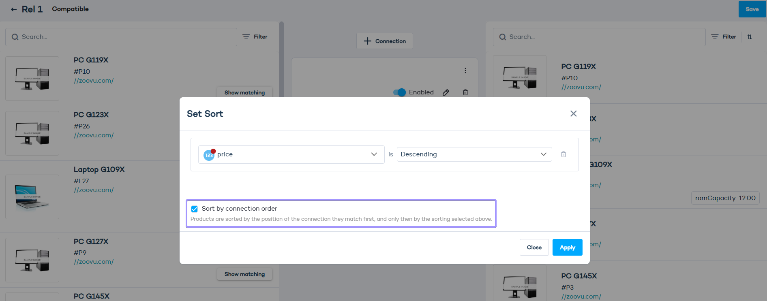This screenshot has width=767, height=301.
Task: Open PC G123X thumbnail in left panel
Action: 32,133
